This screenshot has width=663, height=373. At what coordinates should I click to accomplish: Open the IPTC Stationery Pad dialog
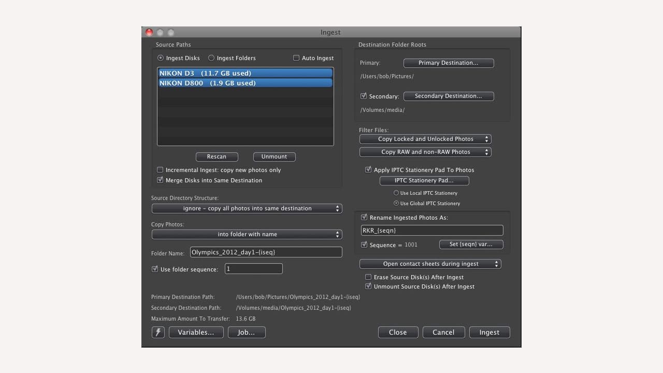[x=424, y=180]
